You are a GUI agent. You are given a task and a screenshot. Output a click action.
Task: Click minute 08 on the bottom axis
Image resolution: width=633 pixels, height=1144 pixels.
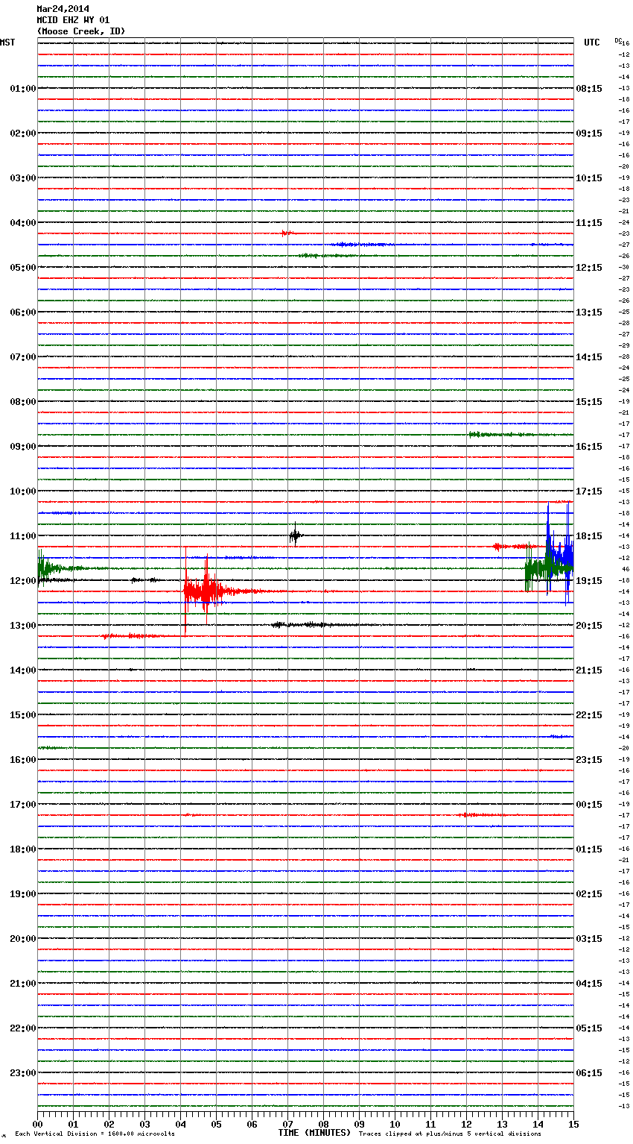pyautogui.click(x=323, y=1124)
